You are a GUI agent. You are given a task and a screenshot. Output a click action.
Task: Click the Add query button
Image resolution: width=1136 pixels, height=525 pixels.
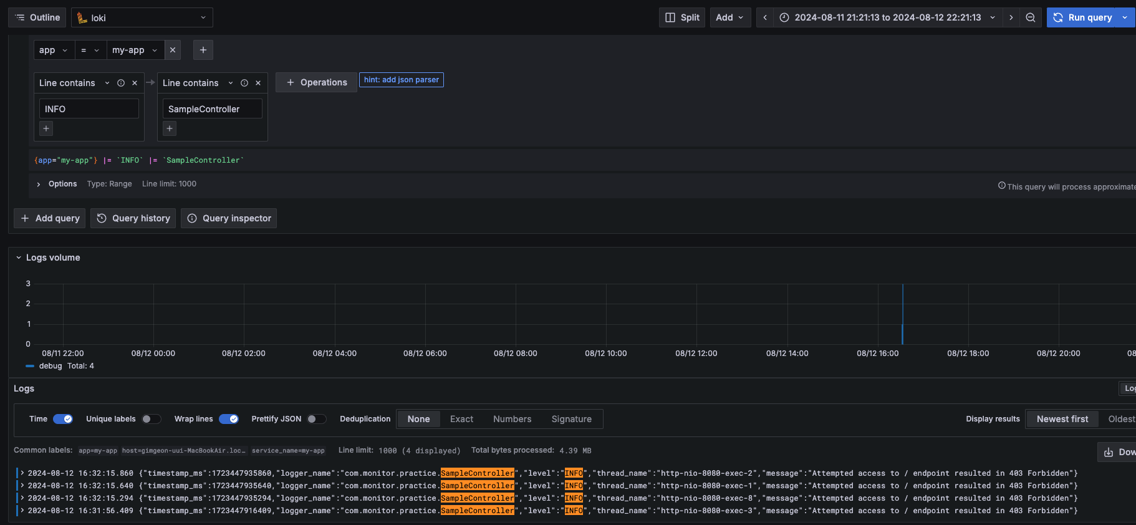pos(50,218)
